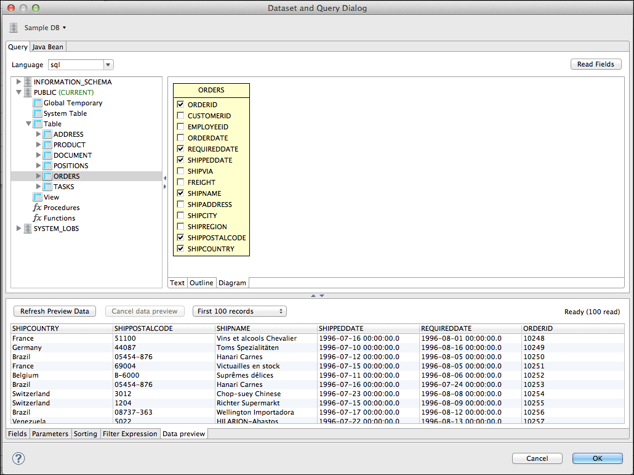
Task: Check the CUSTOMERID column checkbox
Action: point(181,115)
